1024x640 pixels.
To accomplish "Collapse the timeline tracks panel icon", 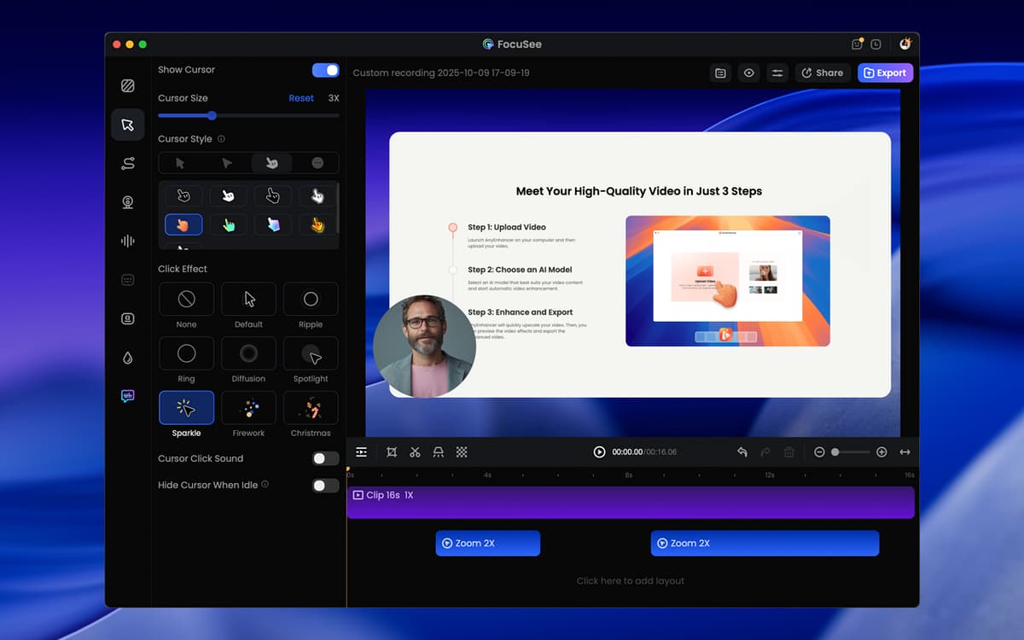I will pyautogui.click(x=362, y=452).
